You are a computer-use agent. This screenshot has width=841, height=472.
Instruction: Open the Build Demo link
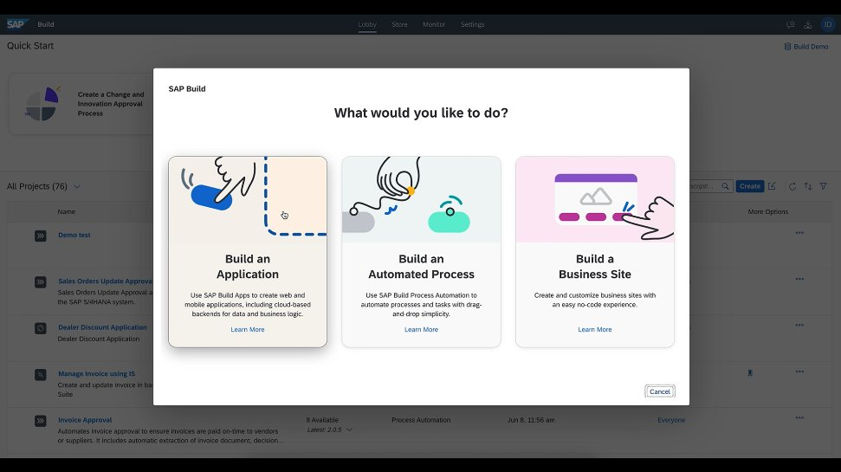coord(806,47)
